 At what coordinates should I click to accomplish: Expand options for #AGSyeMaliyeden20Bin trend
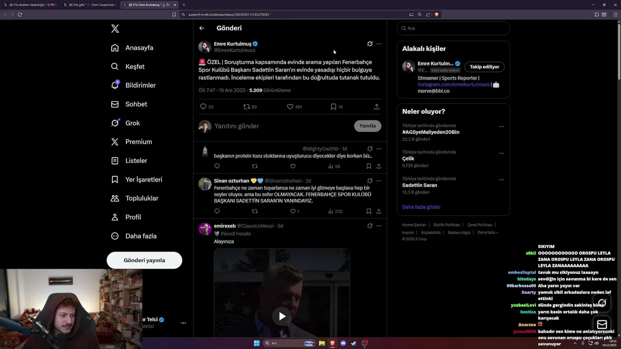coord(501,127)
